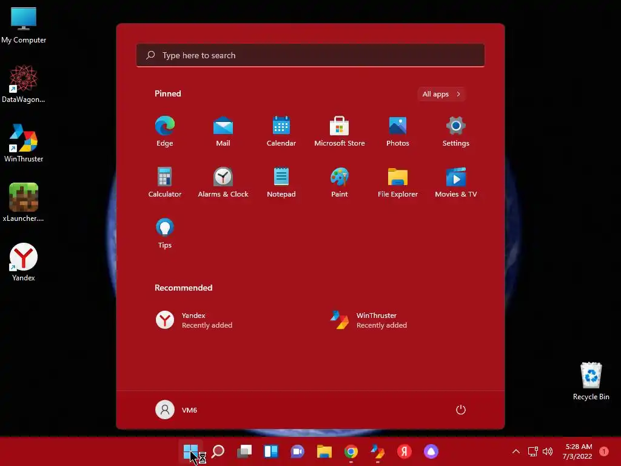The width and height of the screenshot is (621, 466).
Task: Open WinThruster from the taskbar
Action: click(377, 451)
